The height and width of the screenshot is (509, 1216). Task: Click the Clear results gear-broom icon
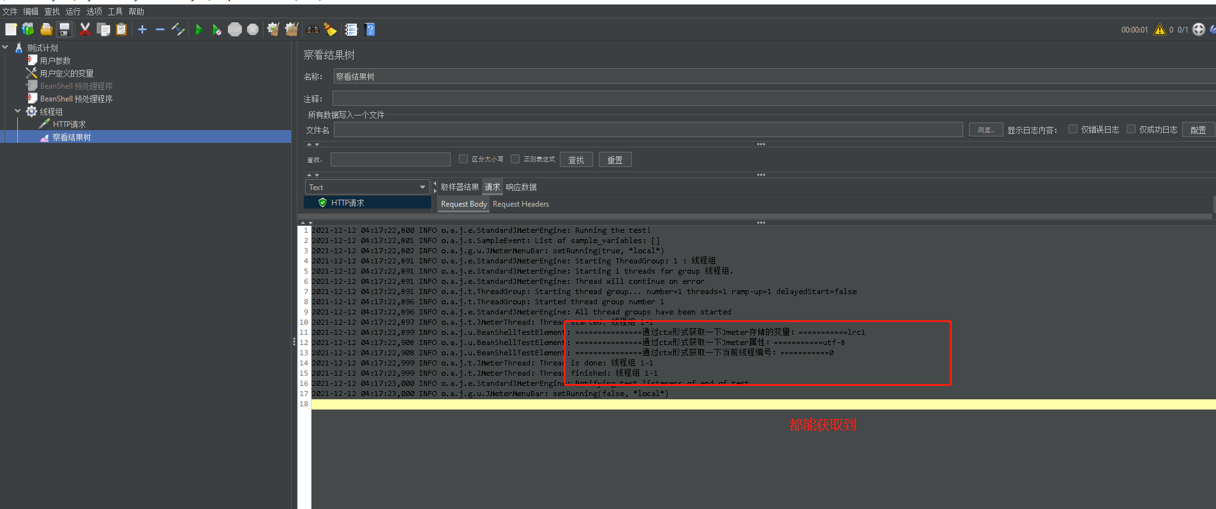click(x=273, y=29)
